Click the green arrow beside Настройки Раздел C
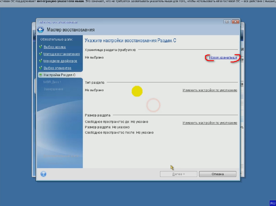Viewport: 276px width, 206px height. point(40,75)
